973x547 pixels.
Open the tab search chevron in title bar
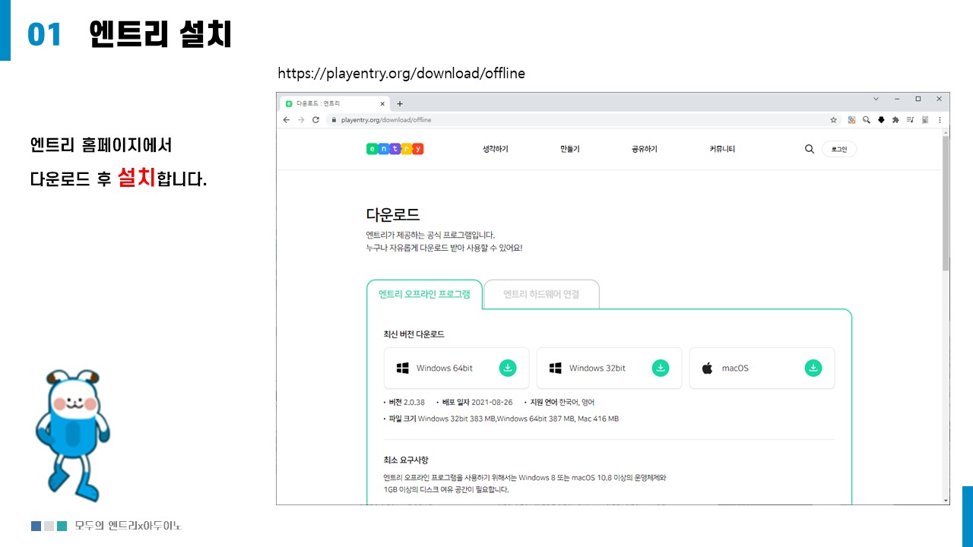(876, 99)
